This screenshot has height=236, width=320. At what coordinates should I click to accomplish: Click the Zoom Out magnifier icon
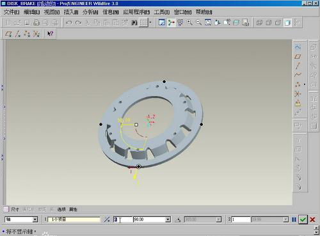(198, 22)
